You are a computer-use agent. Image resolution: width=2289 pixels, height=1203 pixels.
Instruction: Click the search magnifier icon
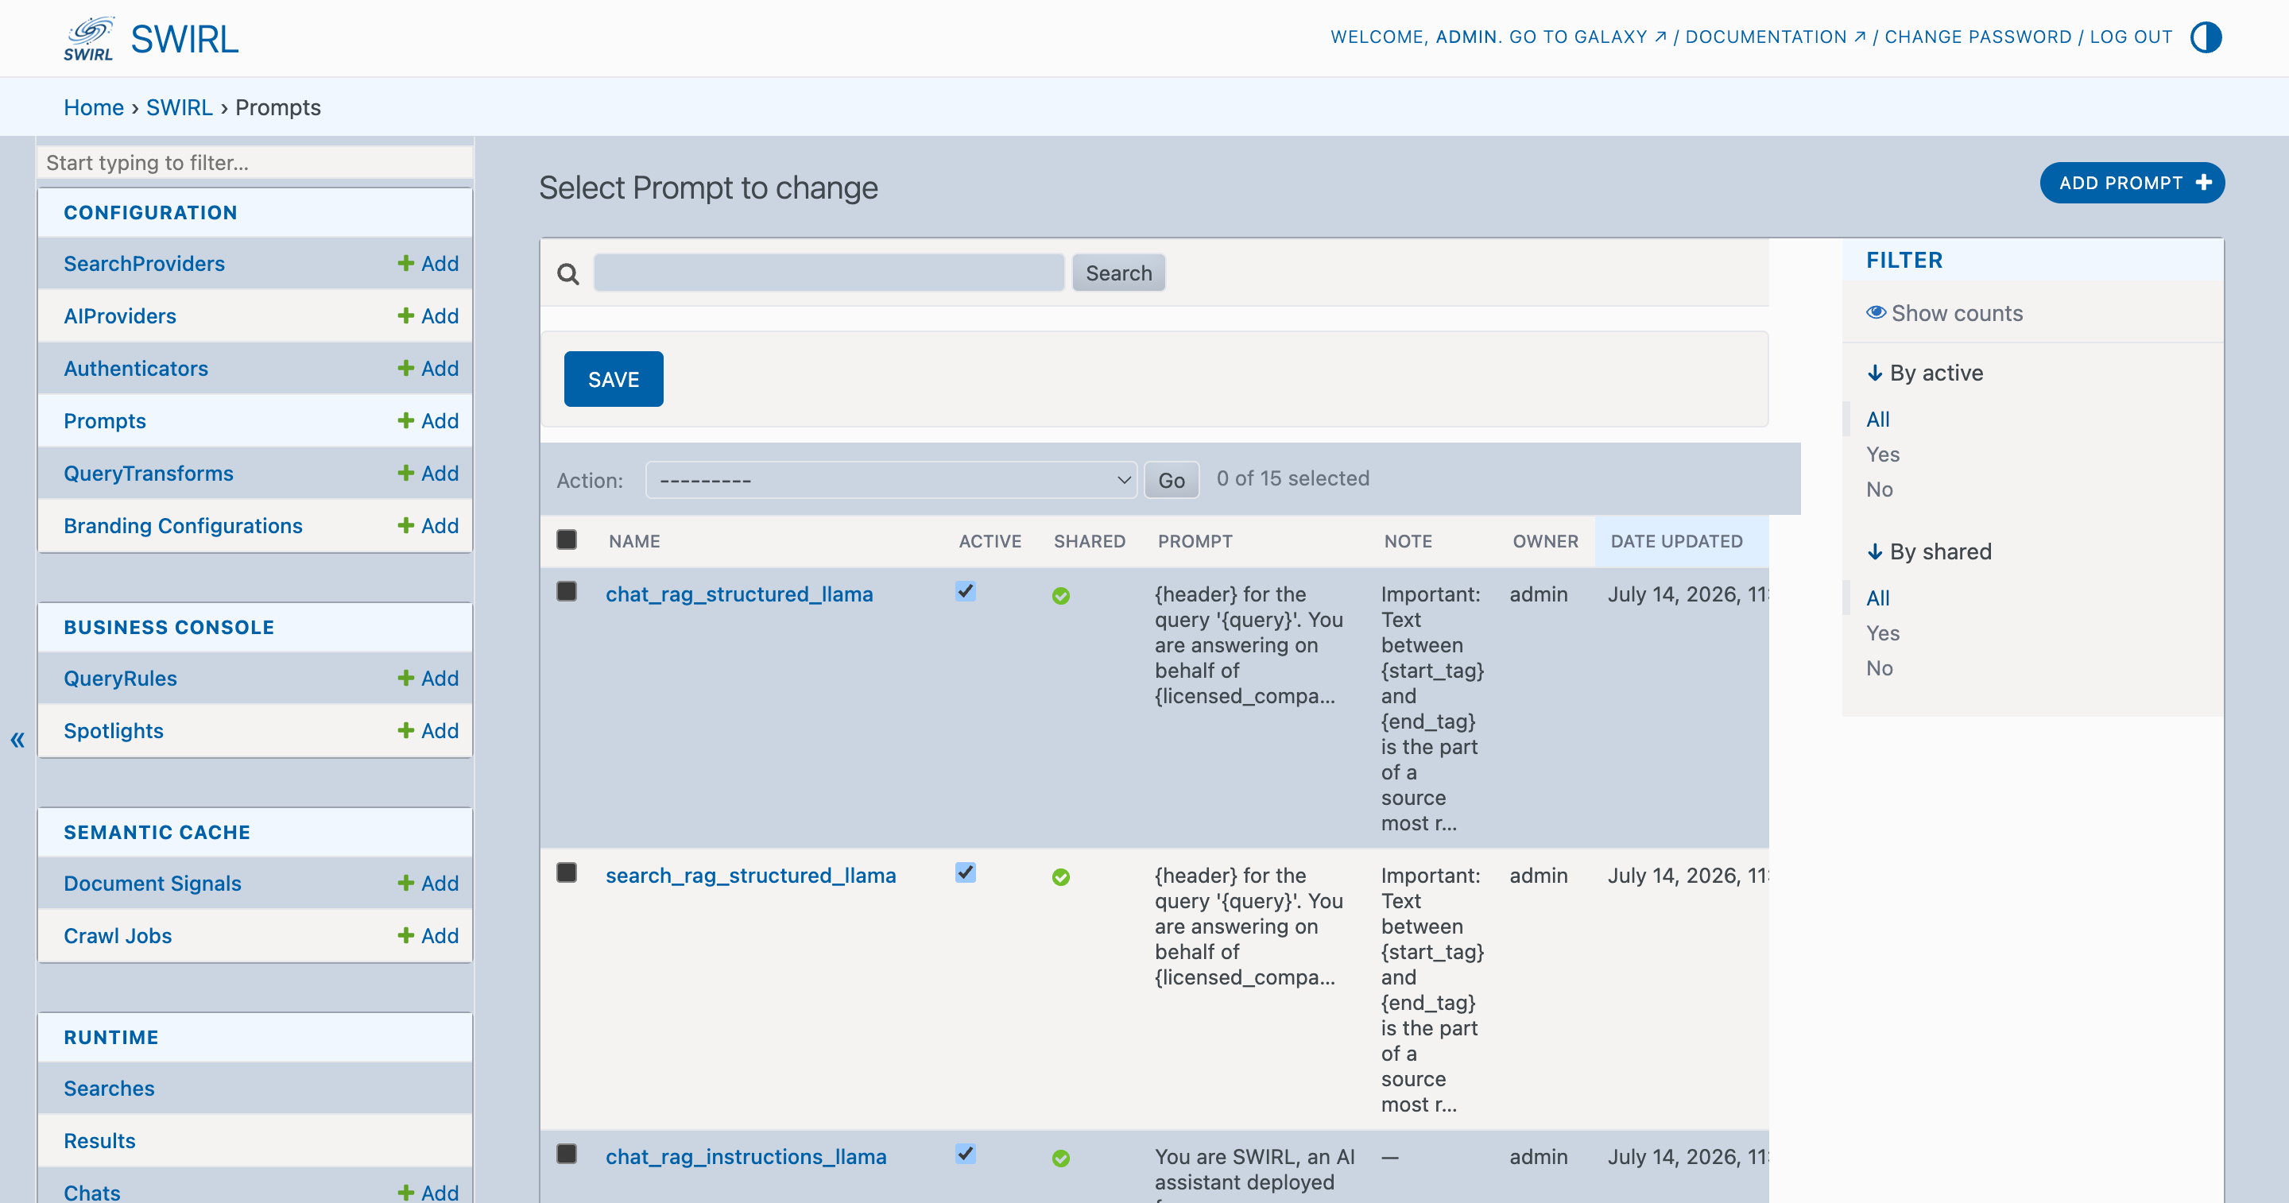(567, 273)
